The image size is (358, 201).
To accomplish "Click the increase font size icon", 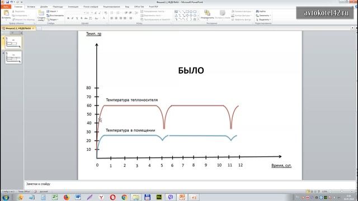I will 95,13.
